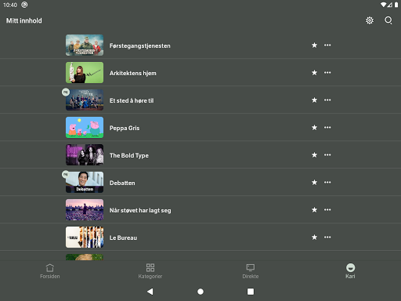Toggle the star for Peppa Gris
This screenshot has width=401, height=301.
314,128
